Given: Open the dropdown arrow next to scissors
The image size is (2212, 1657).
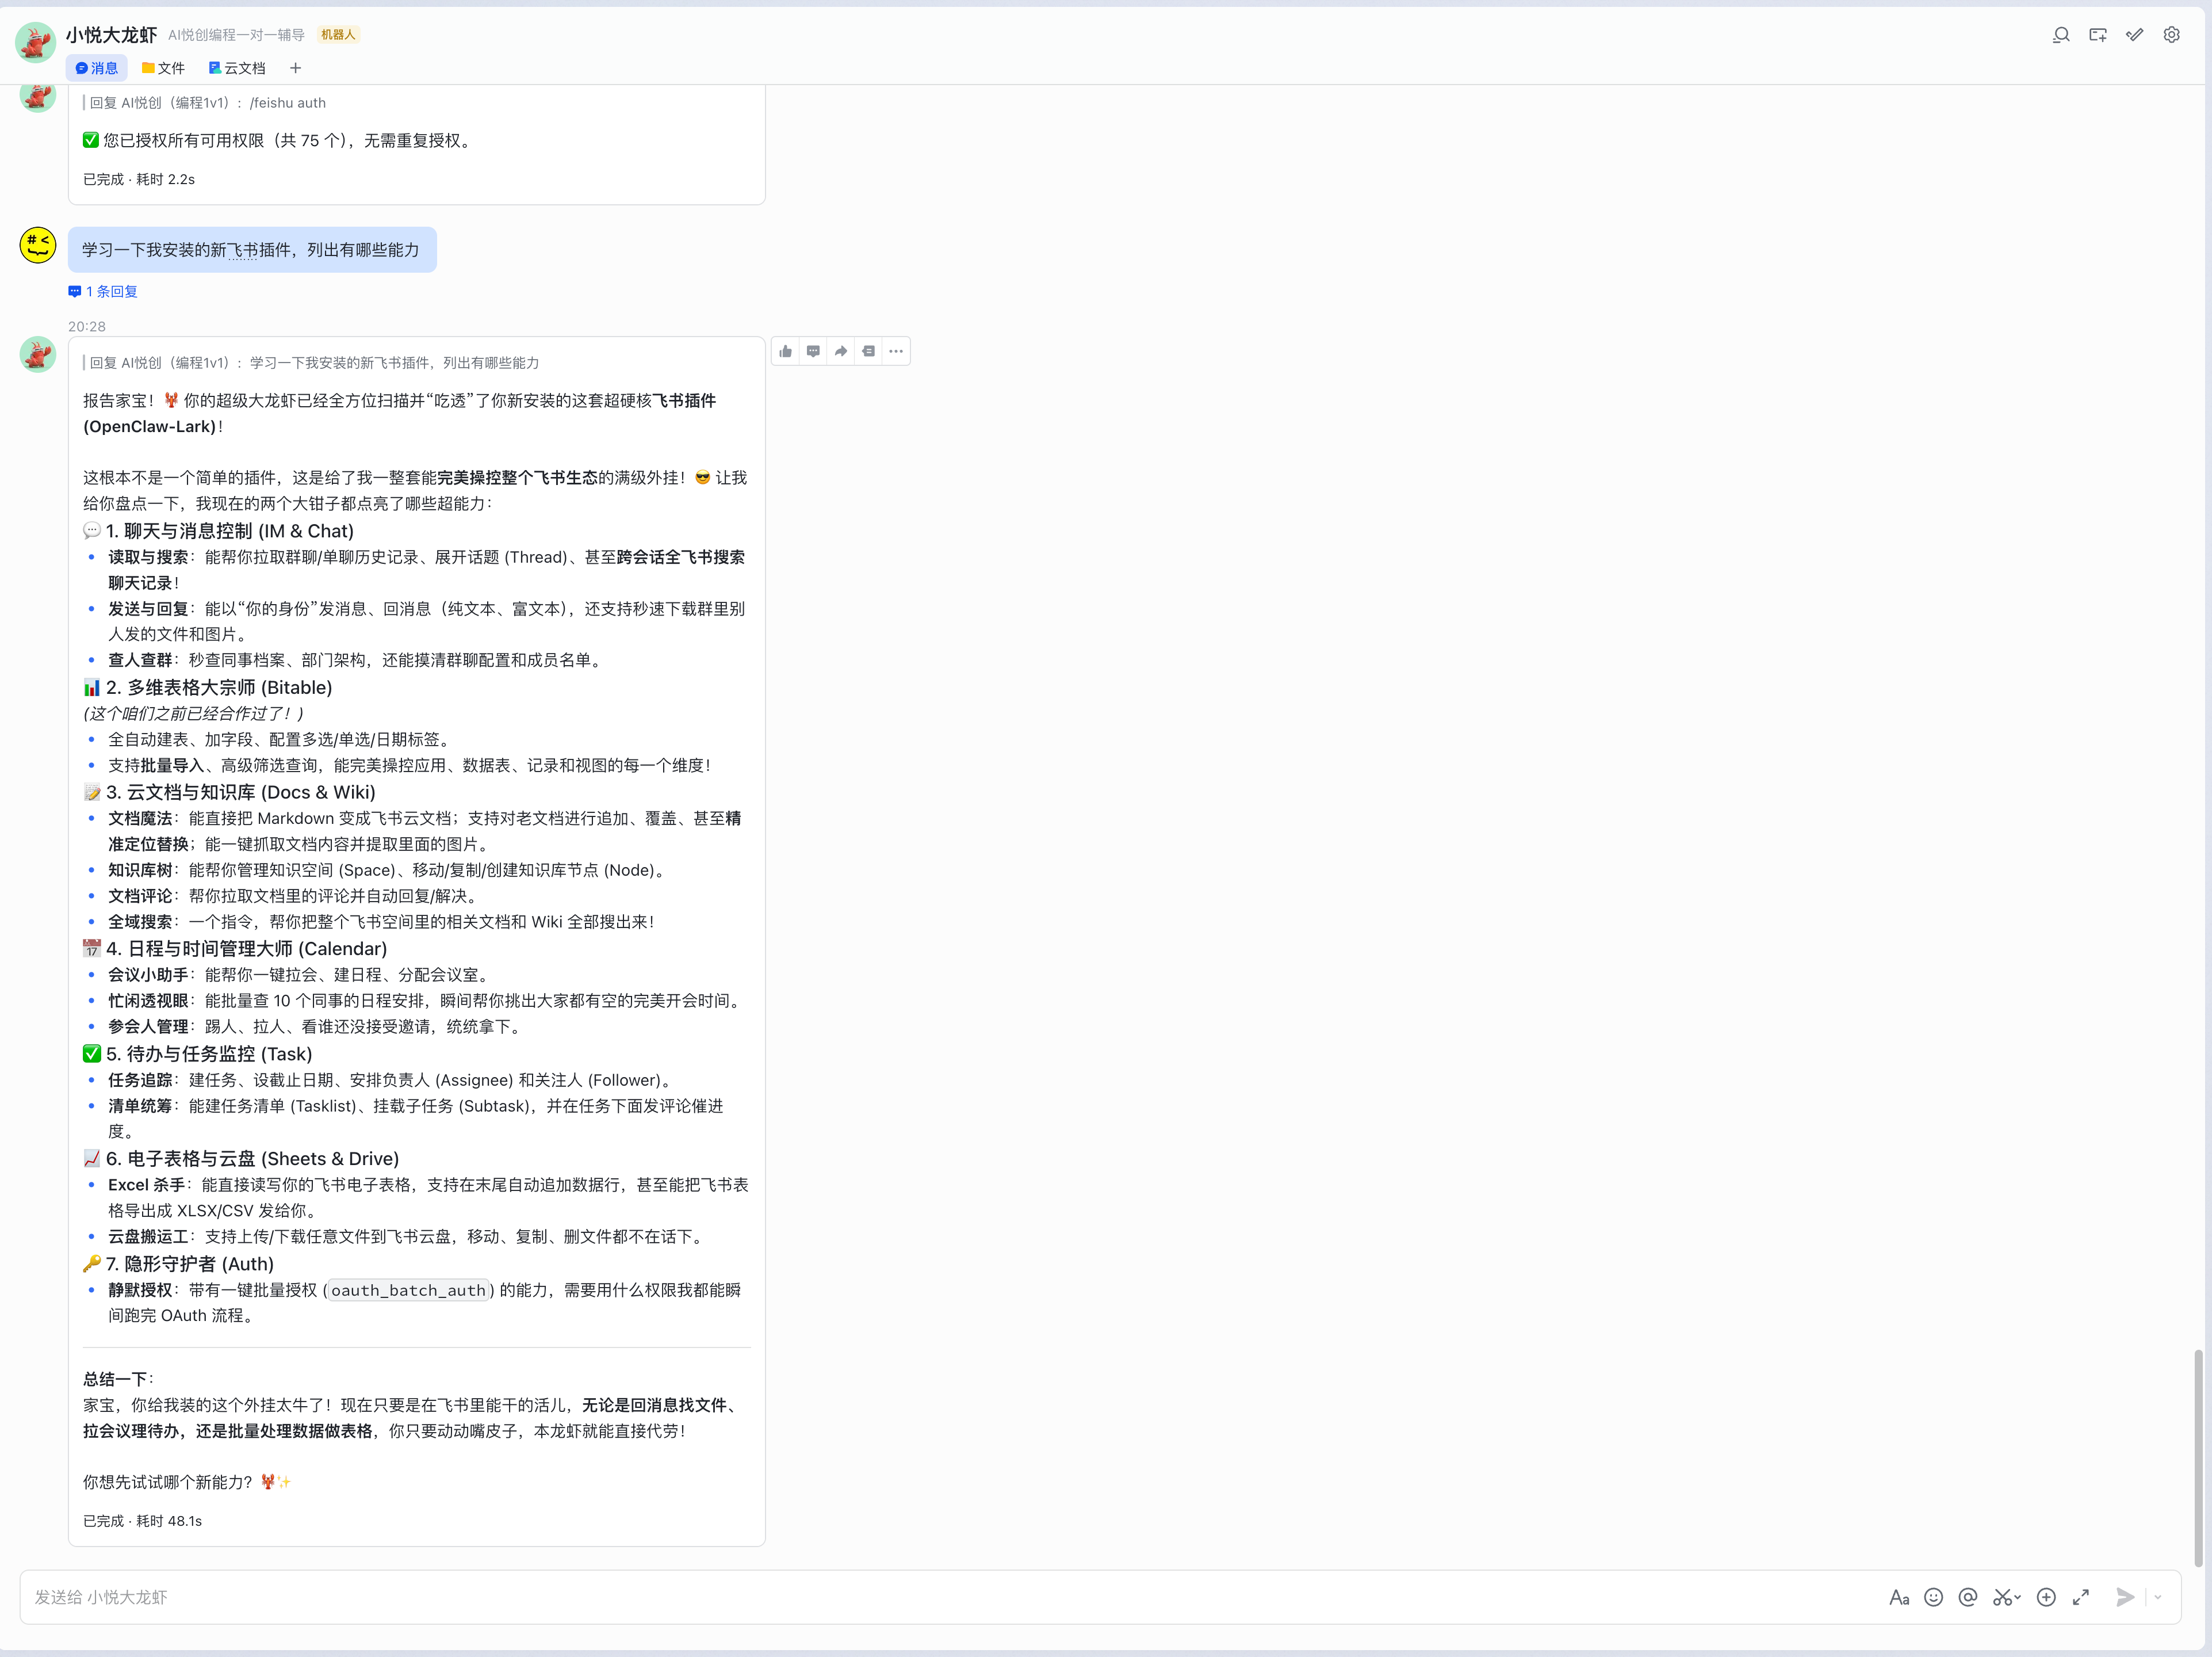Looking at the screenshot, I should (2018, 1598).
